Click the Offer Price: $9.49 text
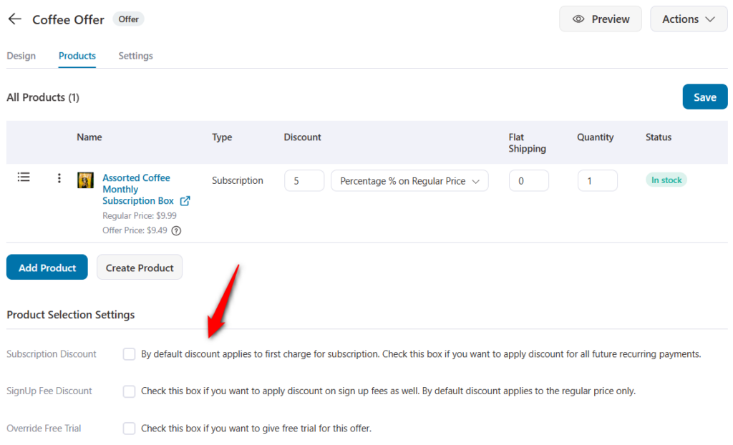The width and height of the screenshot is (733, 445). [x=135, y=230]
